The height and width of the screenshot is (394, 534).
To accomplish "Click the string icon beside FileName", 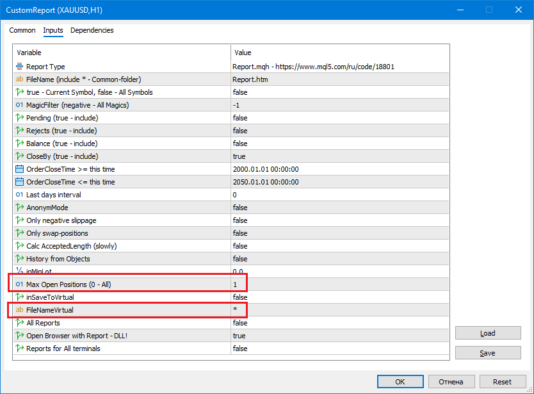I will tap(19, 79).
